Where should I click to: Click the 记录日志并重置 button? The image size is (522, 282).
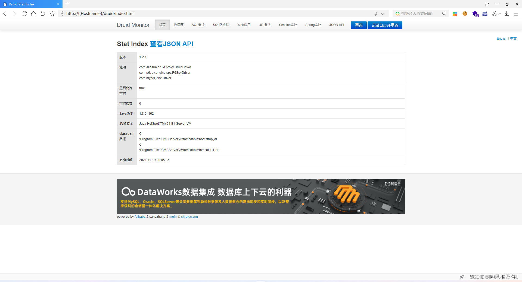coord(385,25)
